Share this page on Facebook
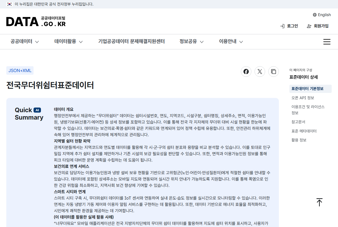The height and width of the screenshot is (227, 338). 246,72
